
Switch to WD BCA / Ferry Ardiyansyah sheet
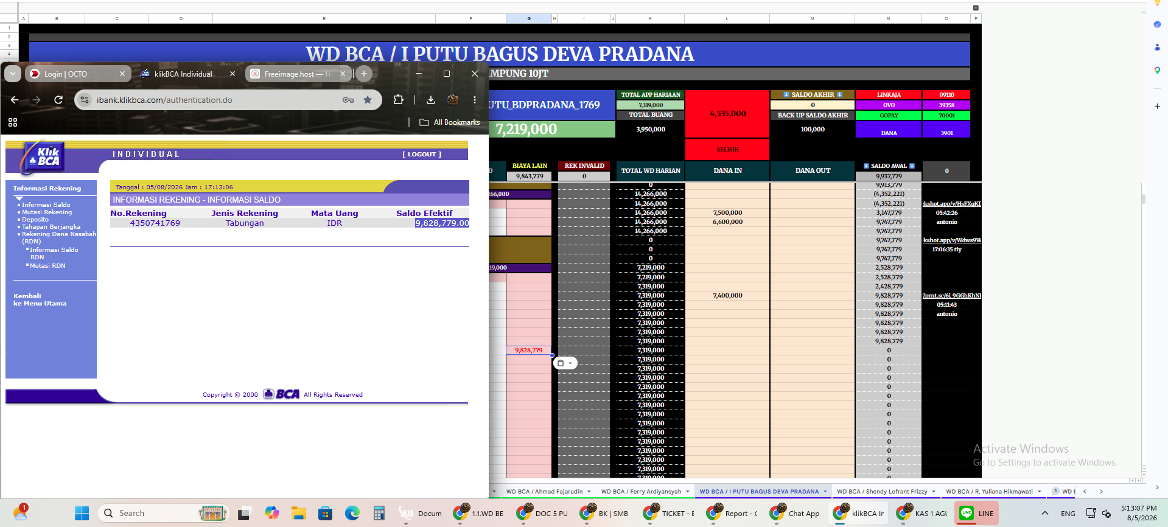(641, 492)
